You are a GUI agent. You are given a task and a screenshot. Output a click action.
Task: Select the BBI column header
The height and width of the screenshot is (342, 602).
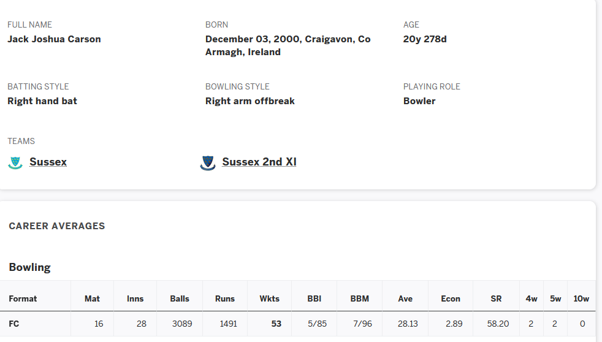coord(314,298)
